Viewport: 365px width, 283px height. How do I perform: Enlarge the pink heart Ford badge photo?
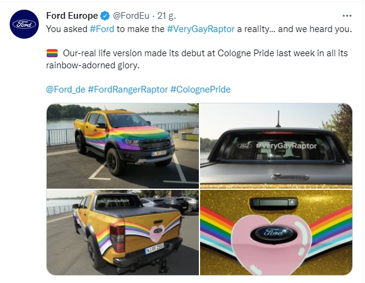click(x=276, y=232)
